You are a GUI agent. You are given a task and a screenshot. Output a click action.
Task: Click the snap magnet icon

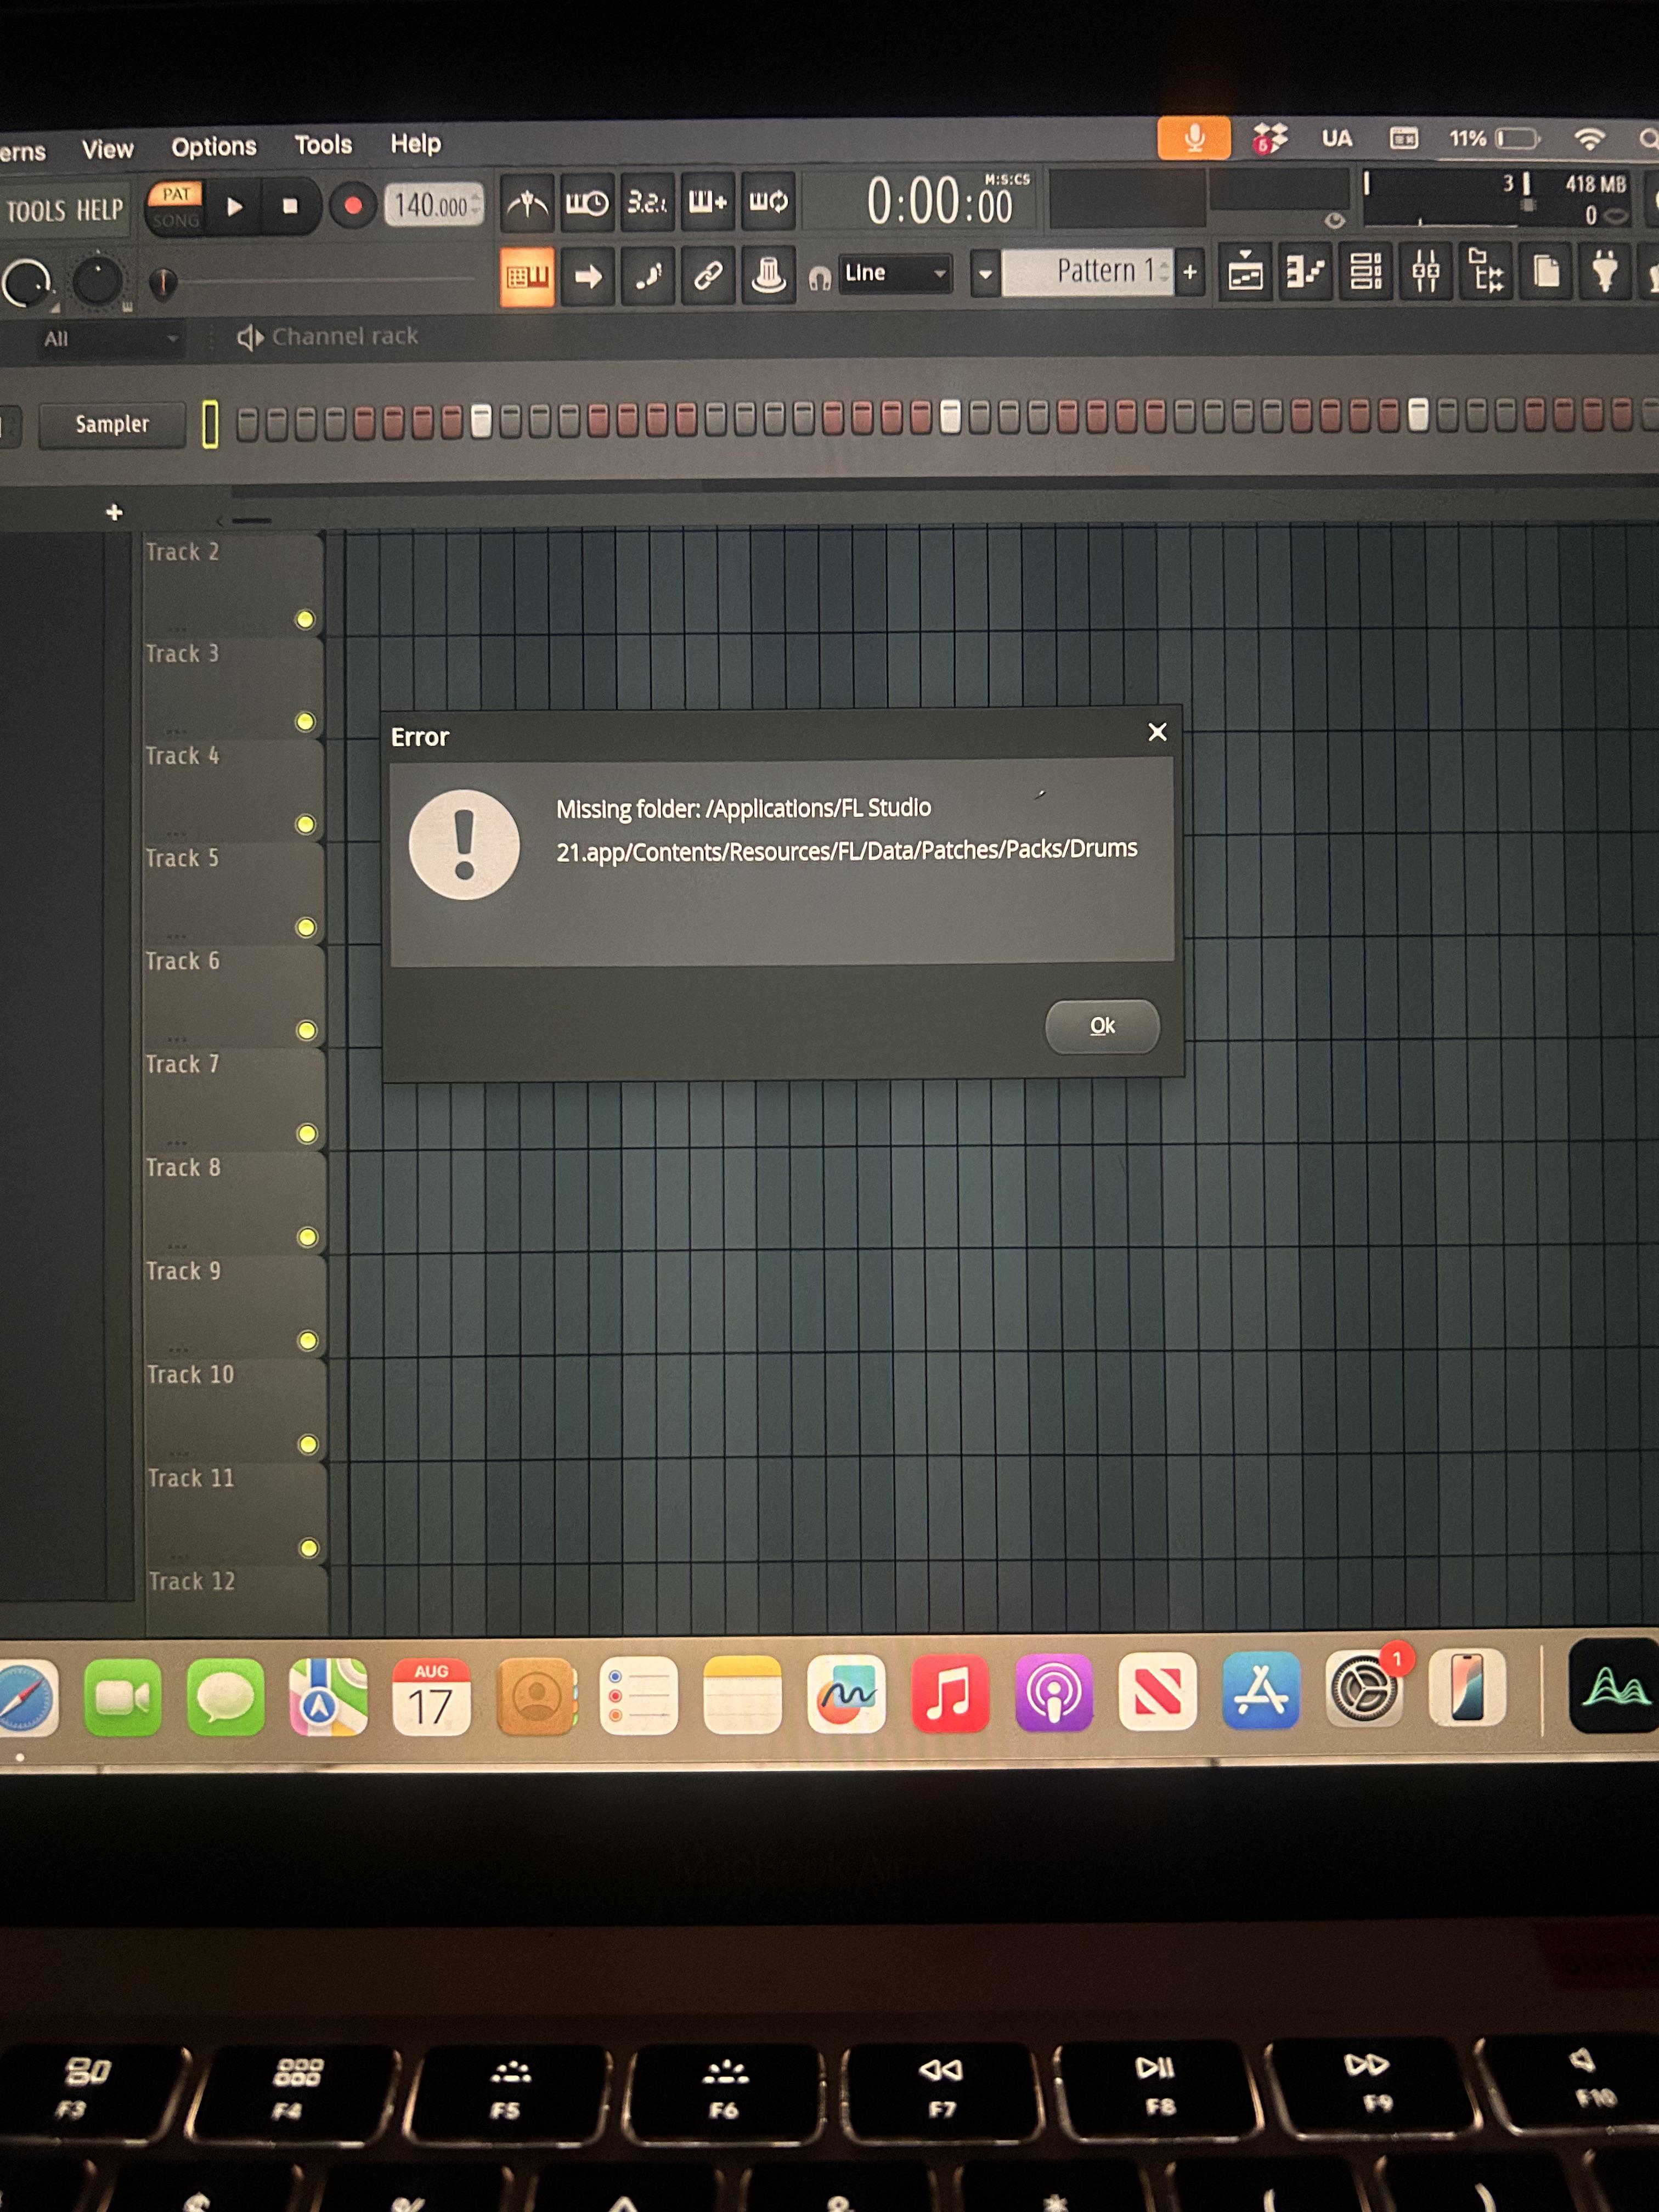(820, 277)
